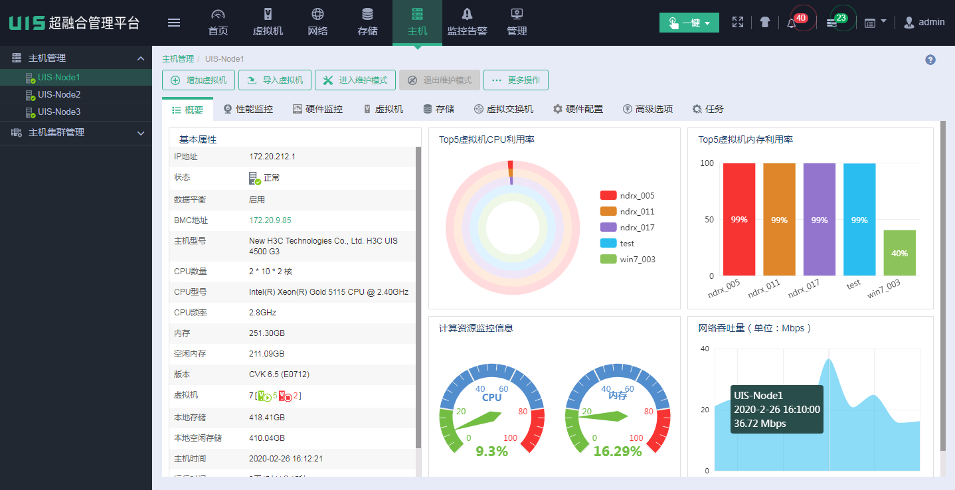Viewport: 955px width, 490px height.
Task: Switch to the 任务 tab
Action: 708,109
